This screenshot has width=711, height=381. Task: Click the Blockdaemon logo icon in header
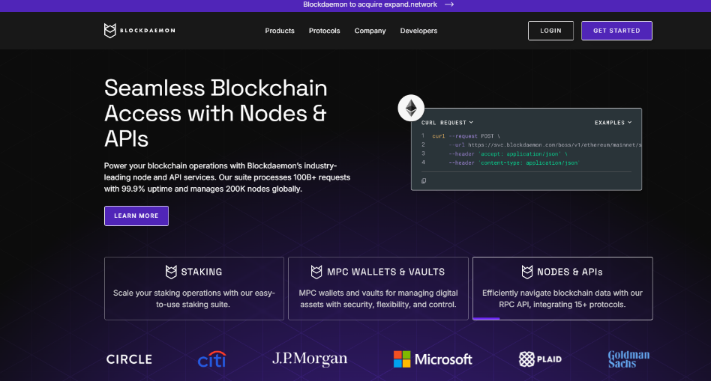109,31
